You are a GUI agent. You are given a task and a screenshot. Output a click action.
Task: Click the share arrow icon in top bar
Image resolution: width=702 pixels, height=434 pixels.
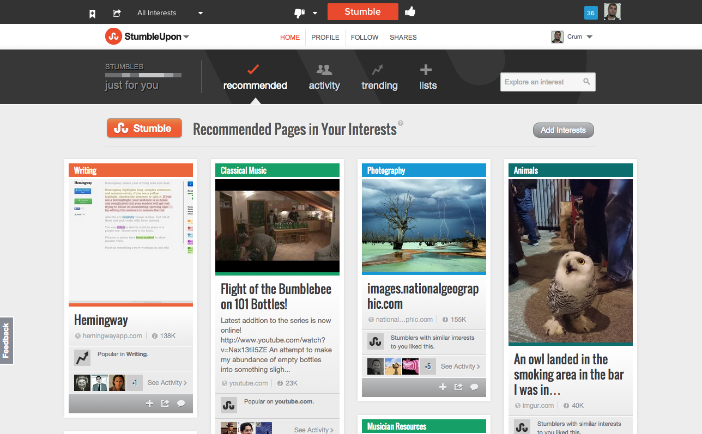tap(117, 13)
